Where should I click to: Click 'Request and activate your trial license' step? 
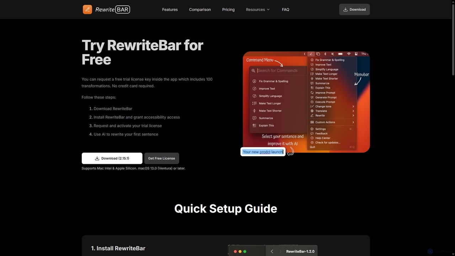point(128,126)
